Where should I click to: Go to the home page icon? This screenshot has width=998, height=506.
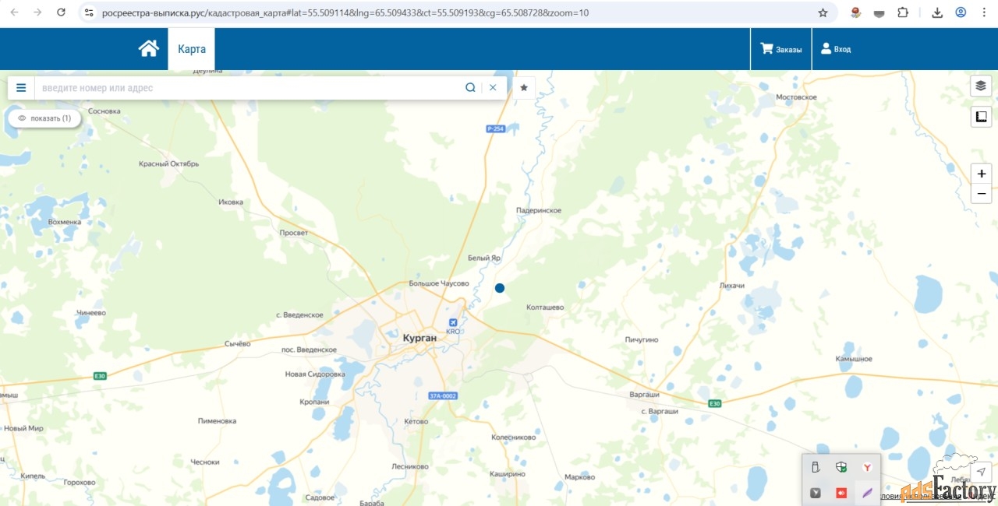click(148, 48)
